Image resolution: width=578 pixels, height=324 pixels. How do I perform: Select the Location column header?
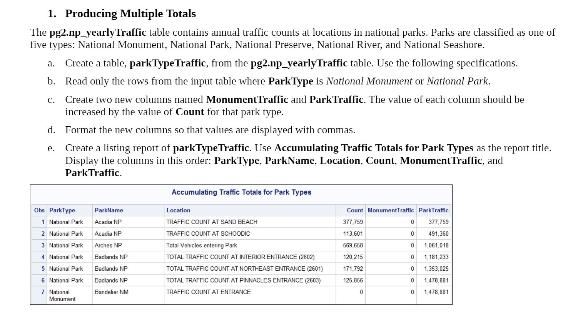coord(178,210)
